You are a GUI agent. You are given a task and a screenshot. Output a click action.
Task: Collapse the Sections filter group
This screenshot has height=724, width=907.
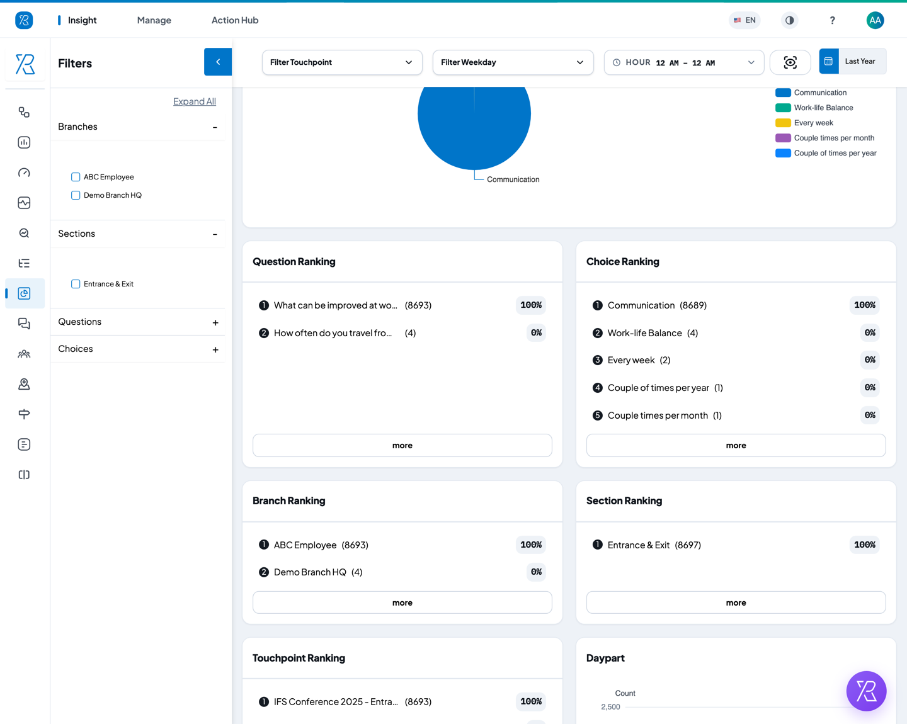(215, 234)
